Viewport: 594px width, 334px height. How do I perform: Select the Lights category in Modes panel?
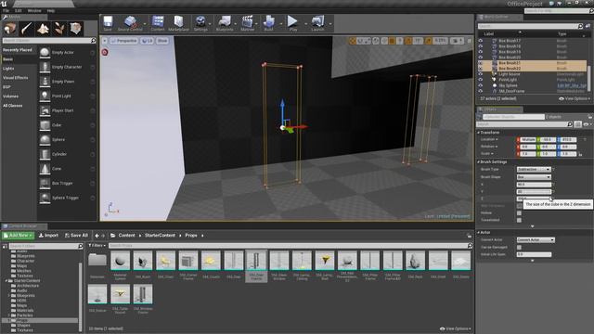click(x=8, y=69)
